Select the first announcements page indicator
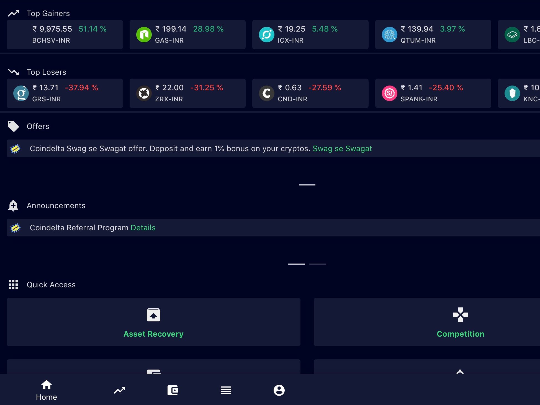 click(297, 264)
